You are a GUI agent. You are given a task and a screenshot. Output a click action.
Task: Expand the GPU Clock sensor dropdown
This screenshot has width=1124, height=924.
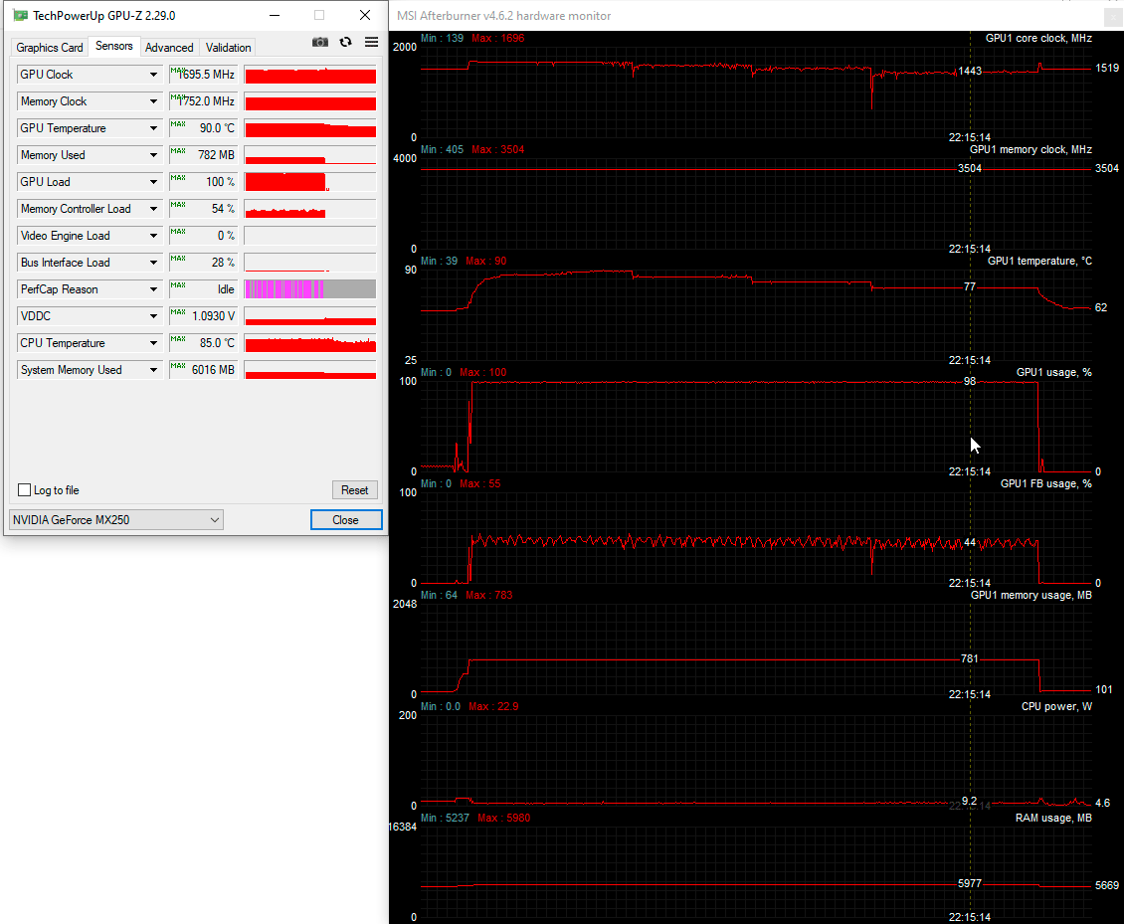(x=153, y=75)
